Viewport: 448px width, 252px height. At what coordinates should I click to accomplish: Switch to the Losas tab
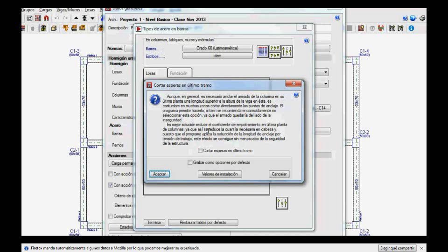(x=155, y=73)
